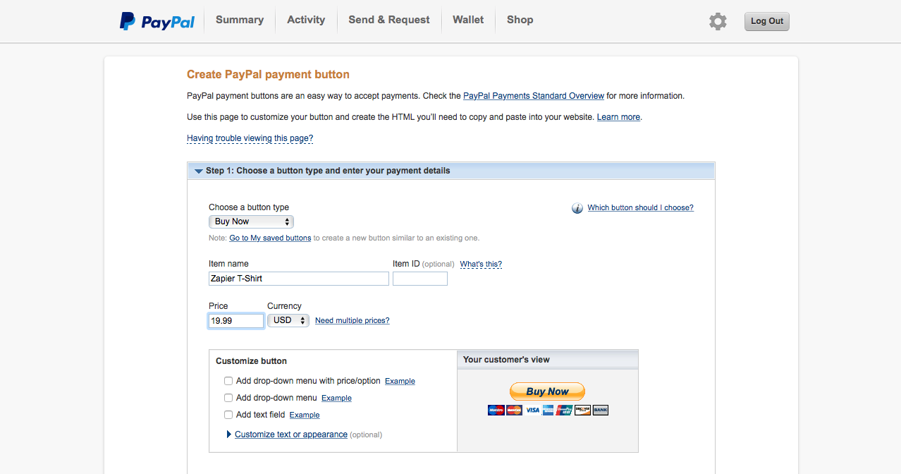Click the yellow Buy Now preview button
The image size is (901, 474).
tap(547, 391)
